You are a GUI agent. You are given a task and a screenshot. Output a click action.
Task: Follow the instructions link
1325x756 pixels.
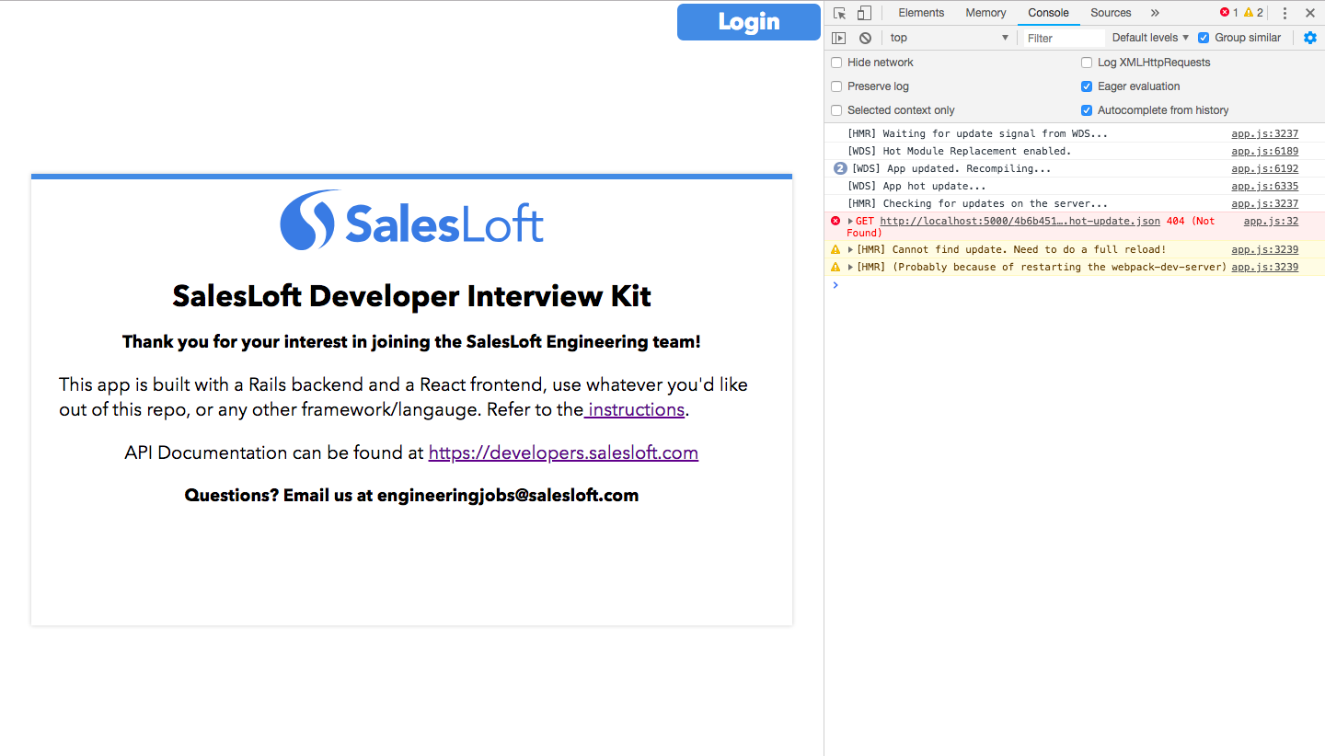[635, 409]
